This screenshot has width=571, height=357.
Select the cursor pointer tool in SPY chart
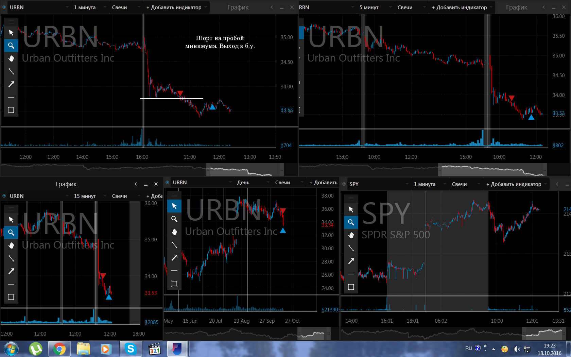351,209
